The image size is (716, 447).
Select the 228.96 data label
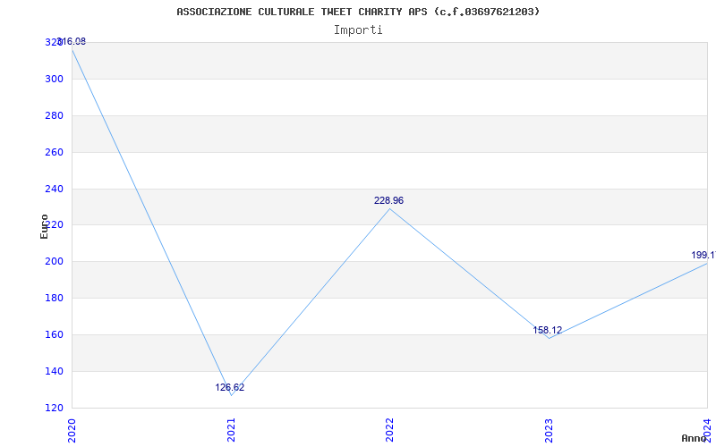tap(388, 200)
